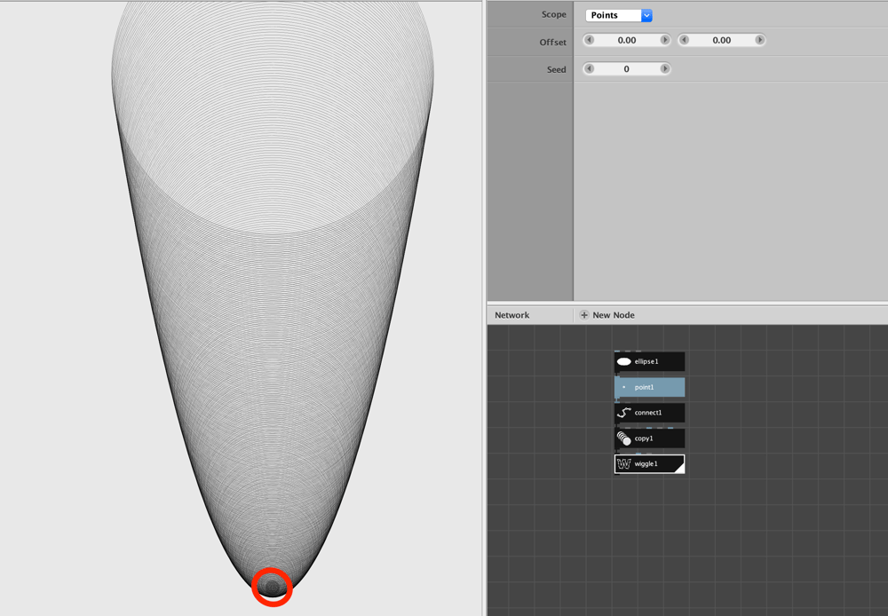Select the copy1 node label
888x616 pixels.
(643, 438)
